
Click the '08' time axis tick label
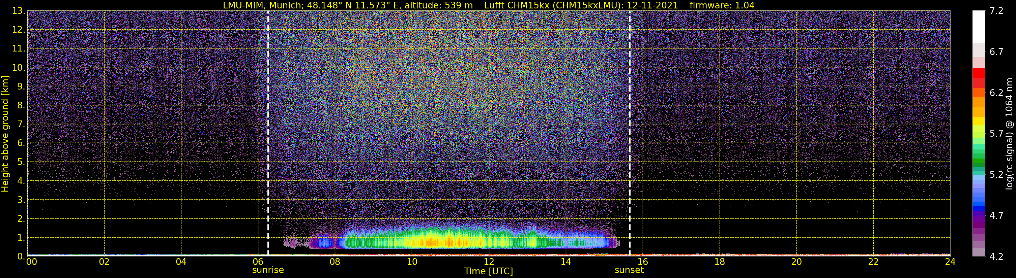335,262
